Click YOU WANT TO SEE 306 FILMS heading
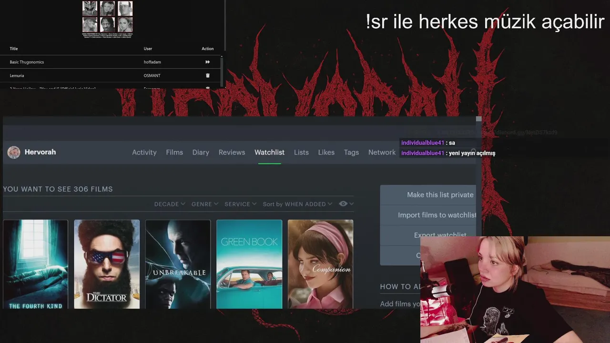 coord(58,189)
